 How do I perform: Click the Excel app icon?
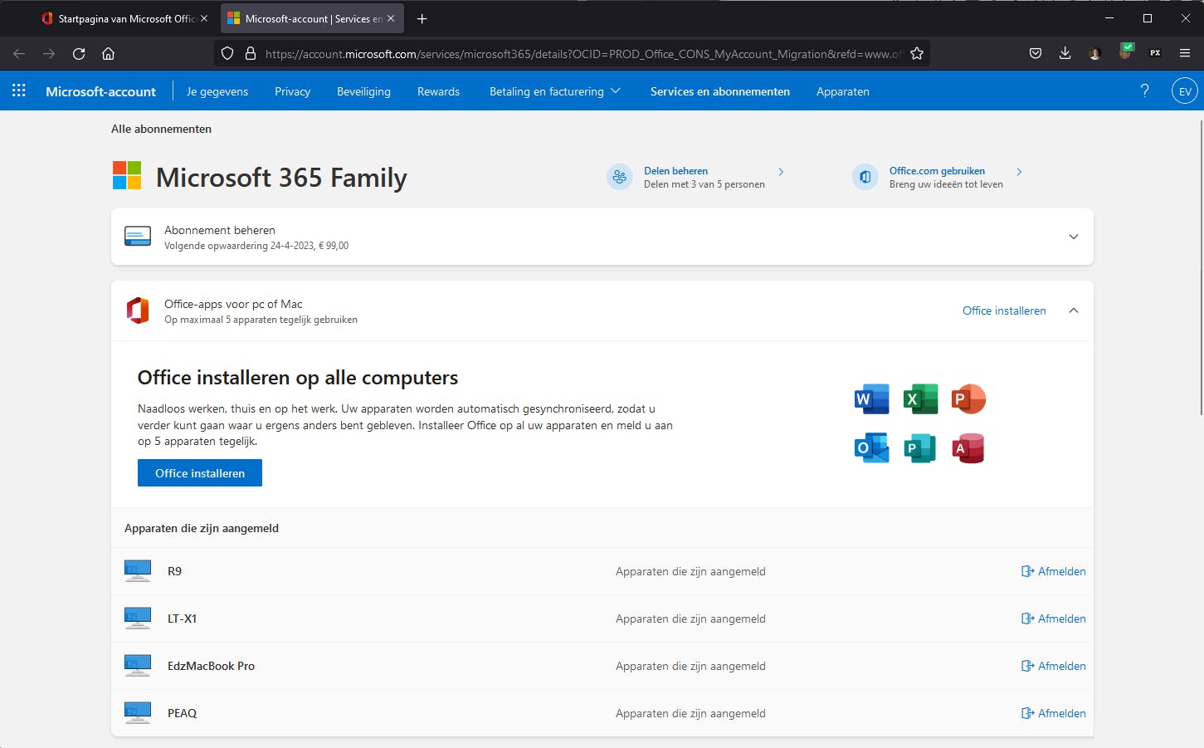click(920, 399)
